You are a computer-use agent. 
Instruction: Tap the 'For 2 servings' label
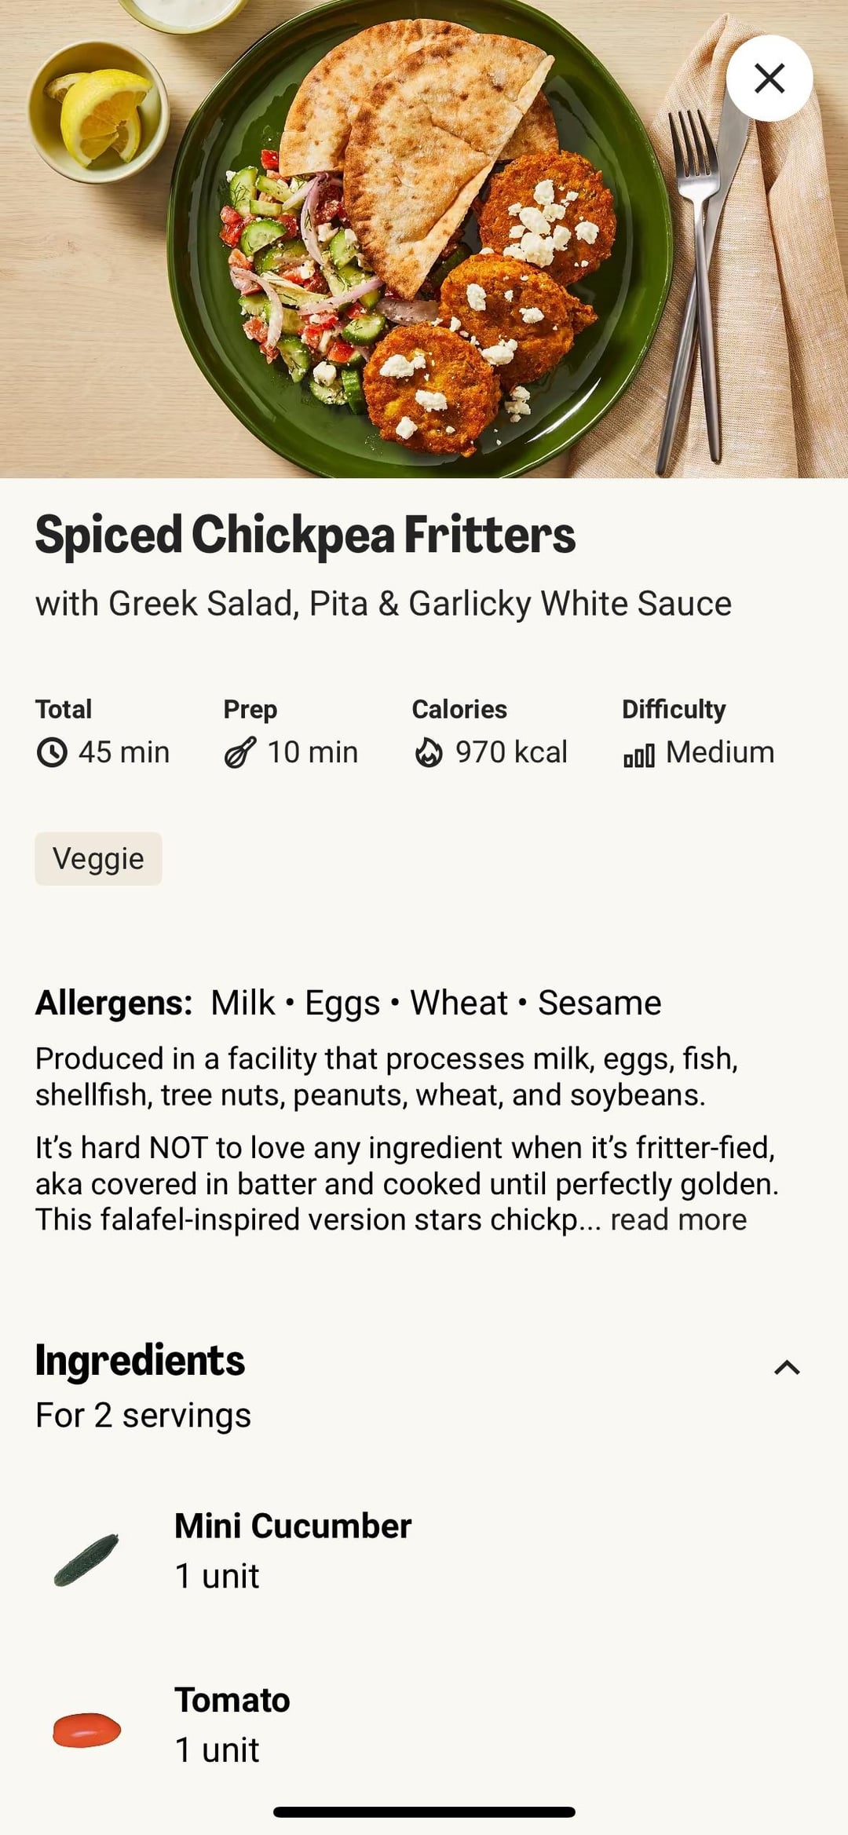pos(143,1416)
